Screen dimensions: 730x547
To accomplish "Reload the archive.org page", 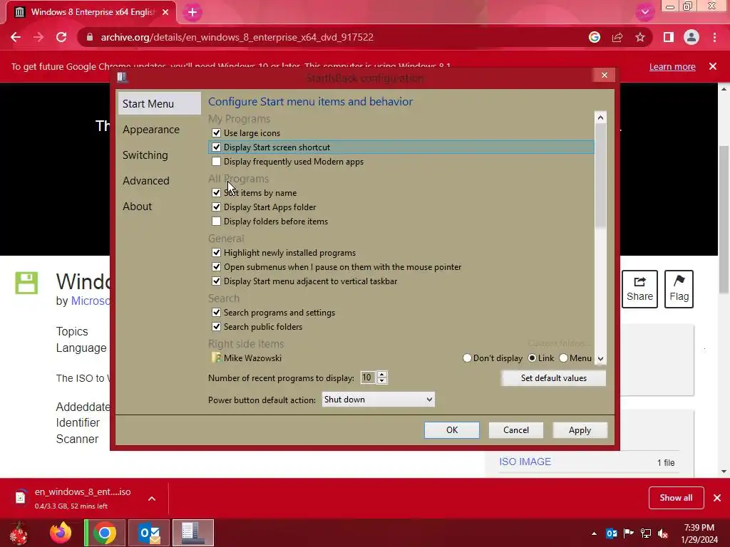I will click(x=61, y=37).
